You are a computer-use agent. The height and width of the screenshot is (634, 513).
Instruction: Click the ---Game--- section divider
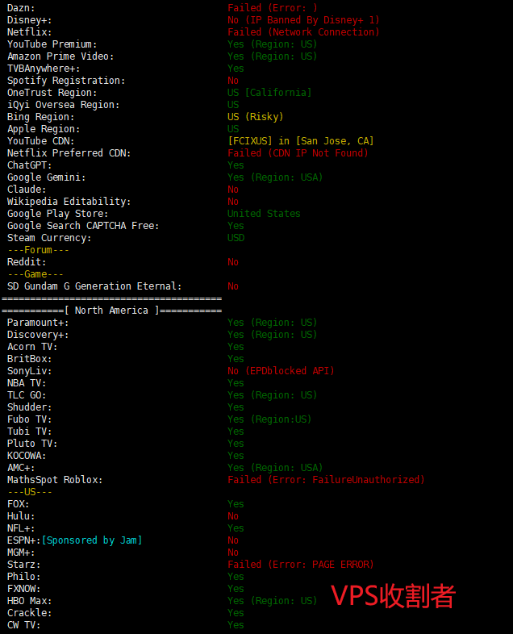tap(35, 274)
